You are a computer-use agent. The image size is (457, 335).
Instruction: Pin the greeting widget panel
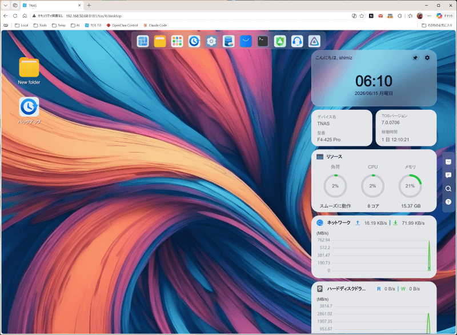[415, 58]
